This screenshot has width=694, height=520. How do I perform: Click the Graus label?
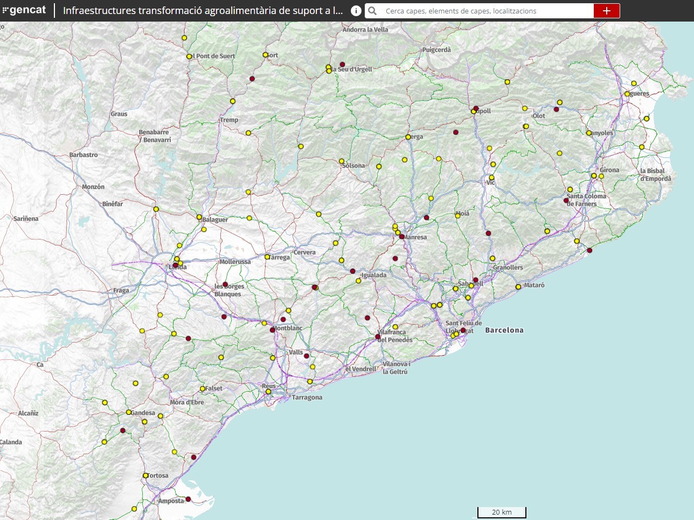tap(119, 114)
